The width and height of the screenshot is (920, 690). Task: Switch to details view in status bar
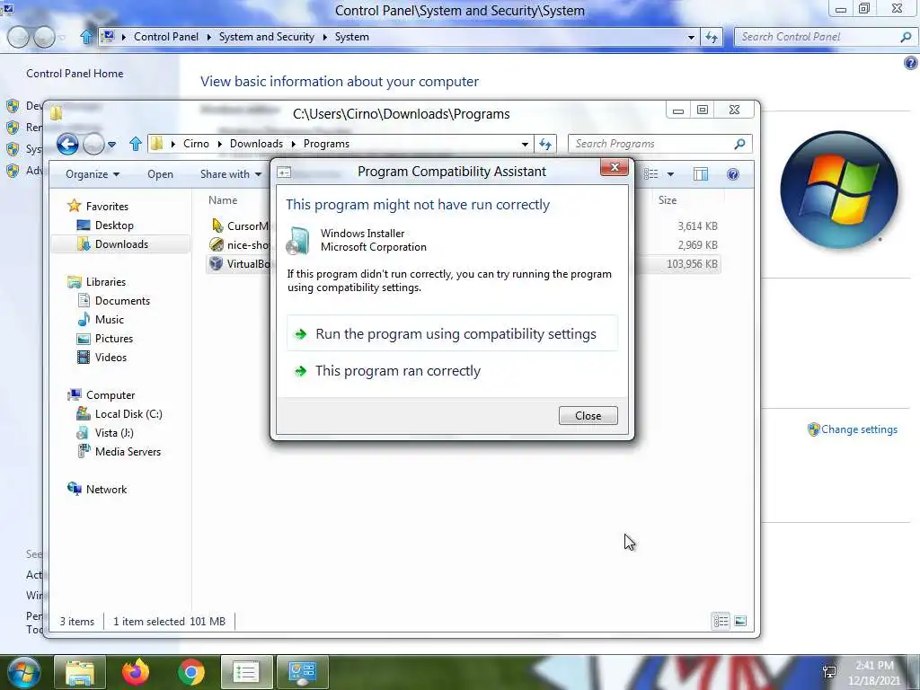(721, 621)
